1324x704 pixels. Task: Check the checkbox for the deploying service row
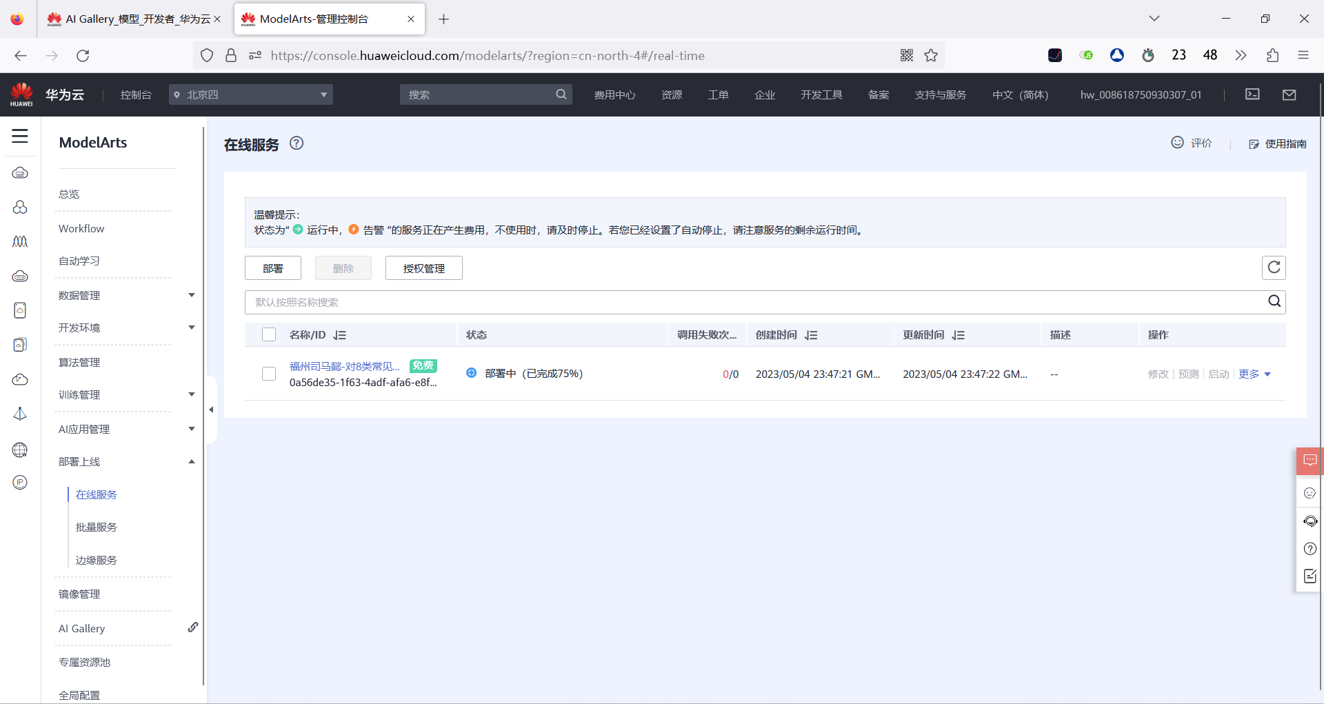tap(268, 374)
